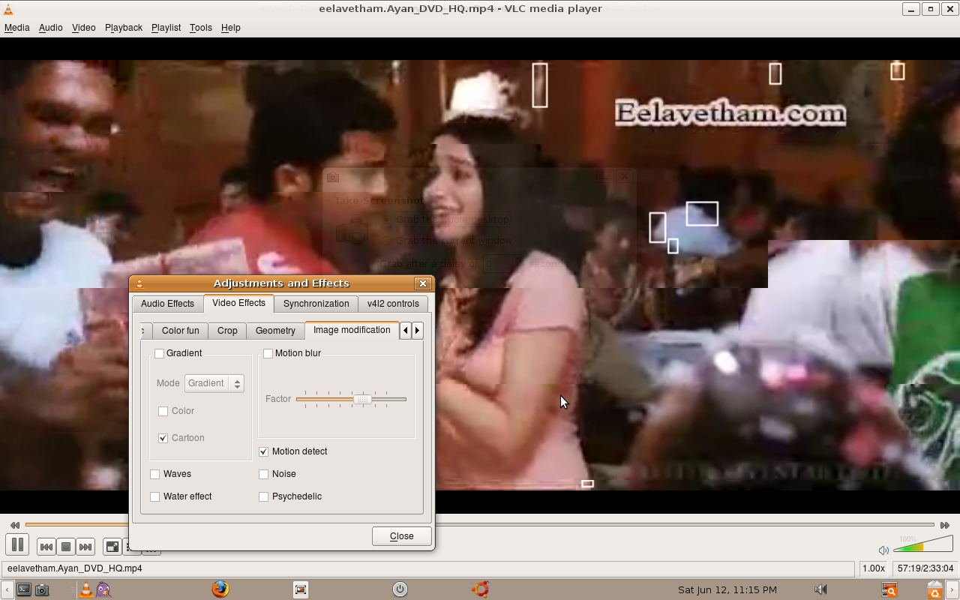
Task: Open Pidgin messenger from the panel
Action: pyautogui.click(x=103, y=589)
